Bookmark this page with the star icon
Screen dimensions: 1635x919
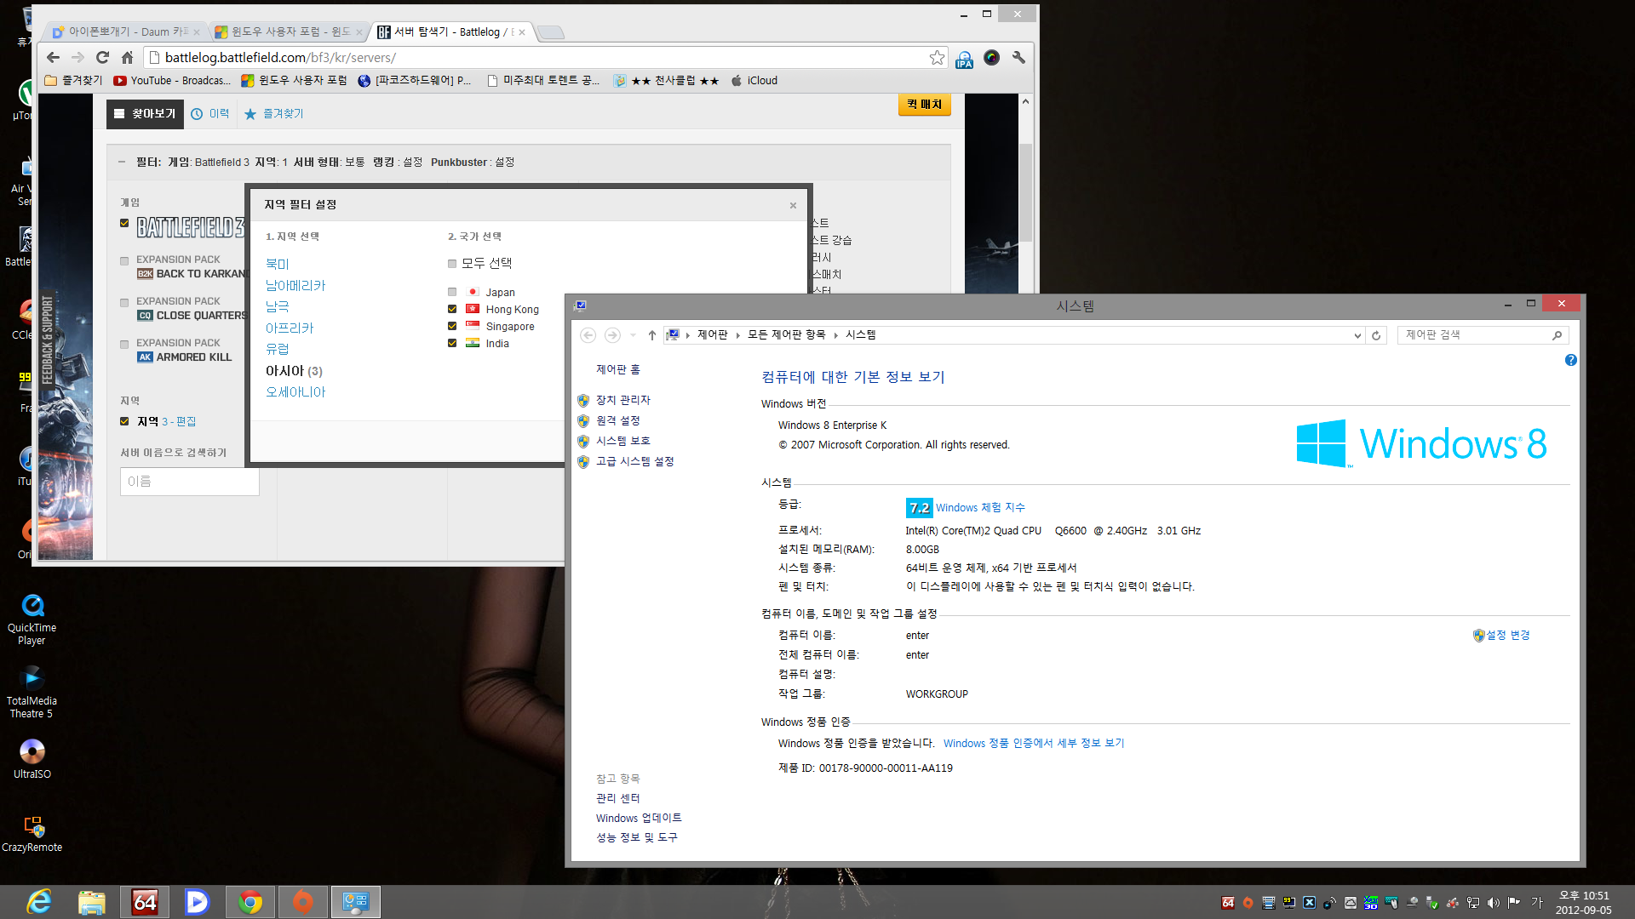pos(937,57)
